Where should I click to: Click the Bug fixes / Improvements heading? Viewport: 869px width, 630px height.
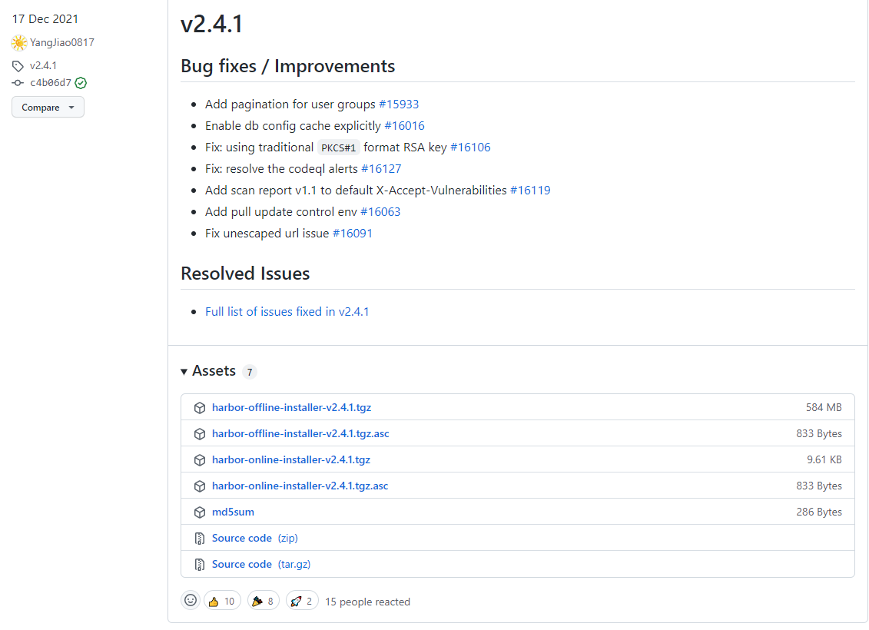[287, 67]
